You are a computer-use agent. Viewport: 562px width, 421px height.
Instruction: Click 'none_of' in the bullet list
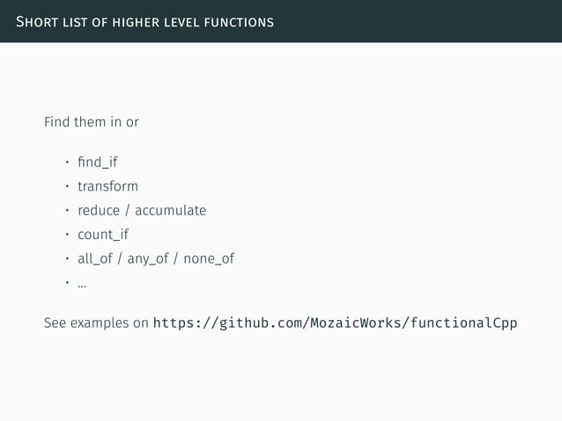coord(209,258)
